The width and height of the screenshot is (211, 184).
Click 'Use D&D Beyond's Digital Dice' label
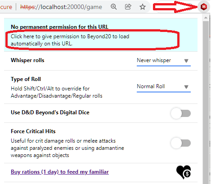50,112
